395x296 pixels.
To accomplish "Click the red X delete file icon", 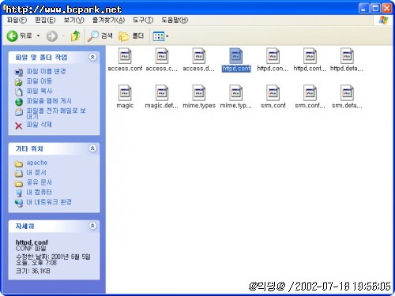I will [19, 126].
